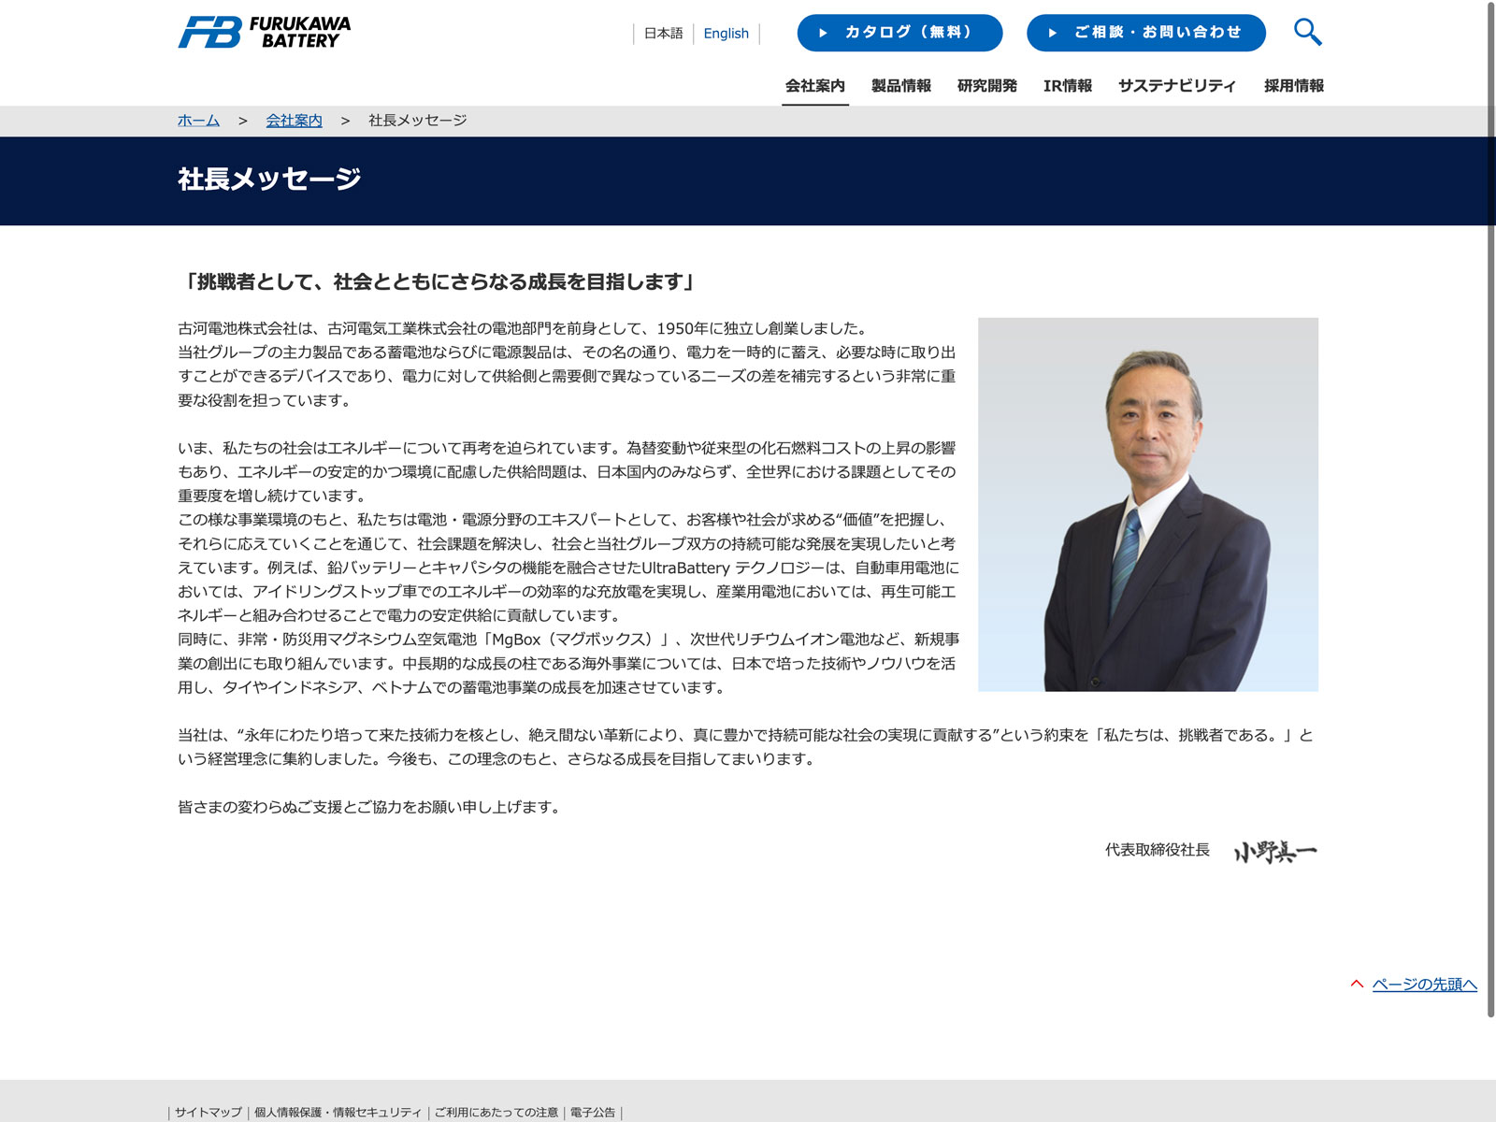Image resolution: width=1496 pixels, height=1122 pixels.
Task: Click the president's signature image
Action: (x=1274, y=851)
